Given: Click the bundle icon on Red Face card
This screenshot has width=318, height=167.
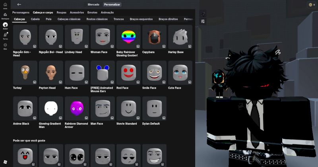Looking at the screenshot, I should (x=138, y=82).
